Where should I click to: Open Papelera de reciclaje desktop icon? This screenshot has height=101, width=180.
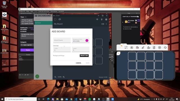(x=4, y=4)
